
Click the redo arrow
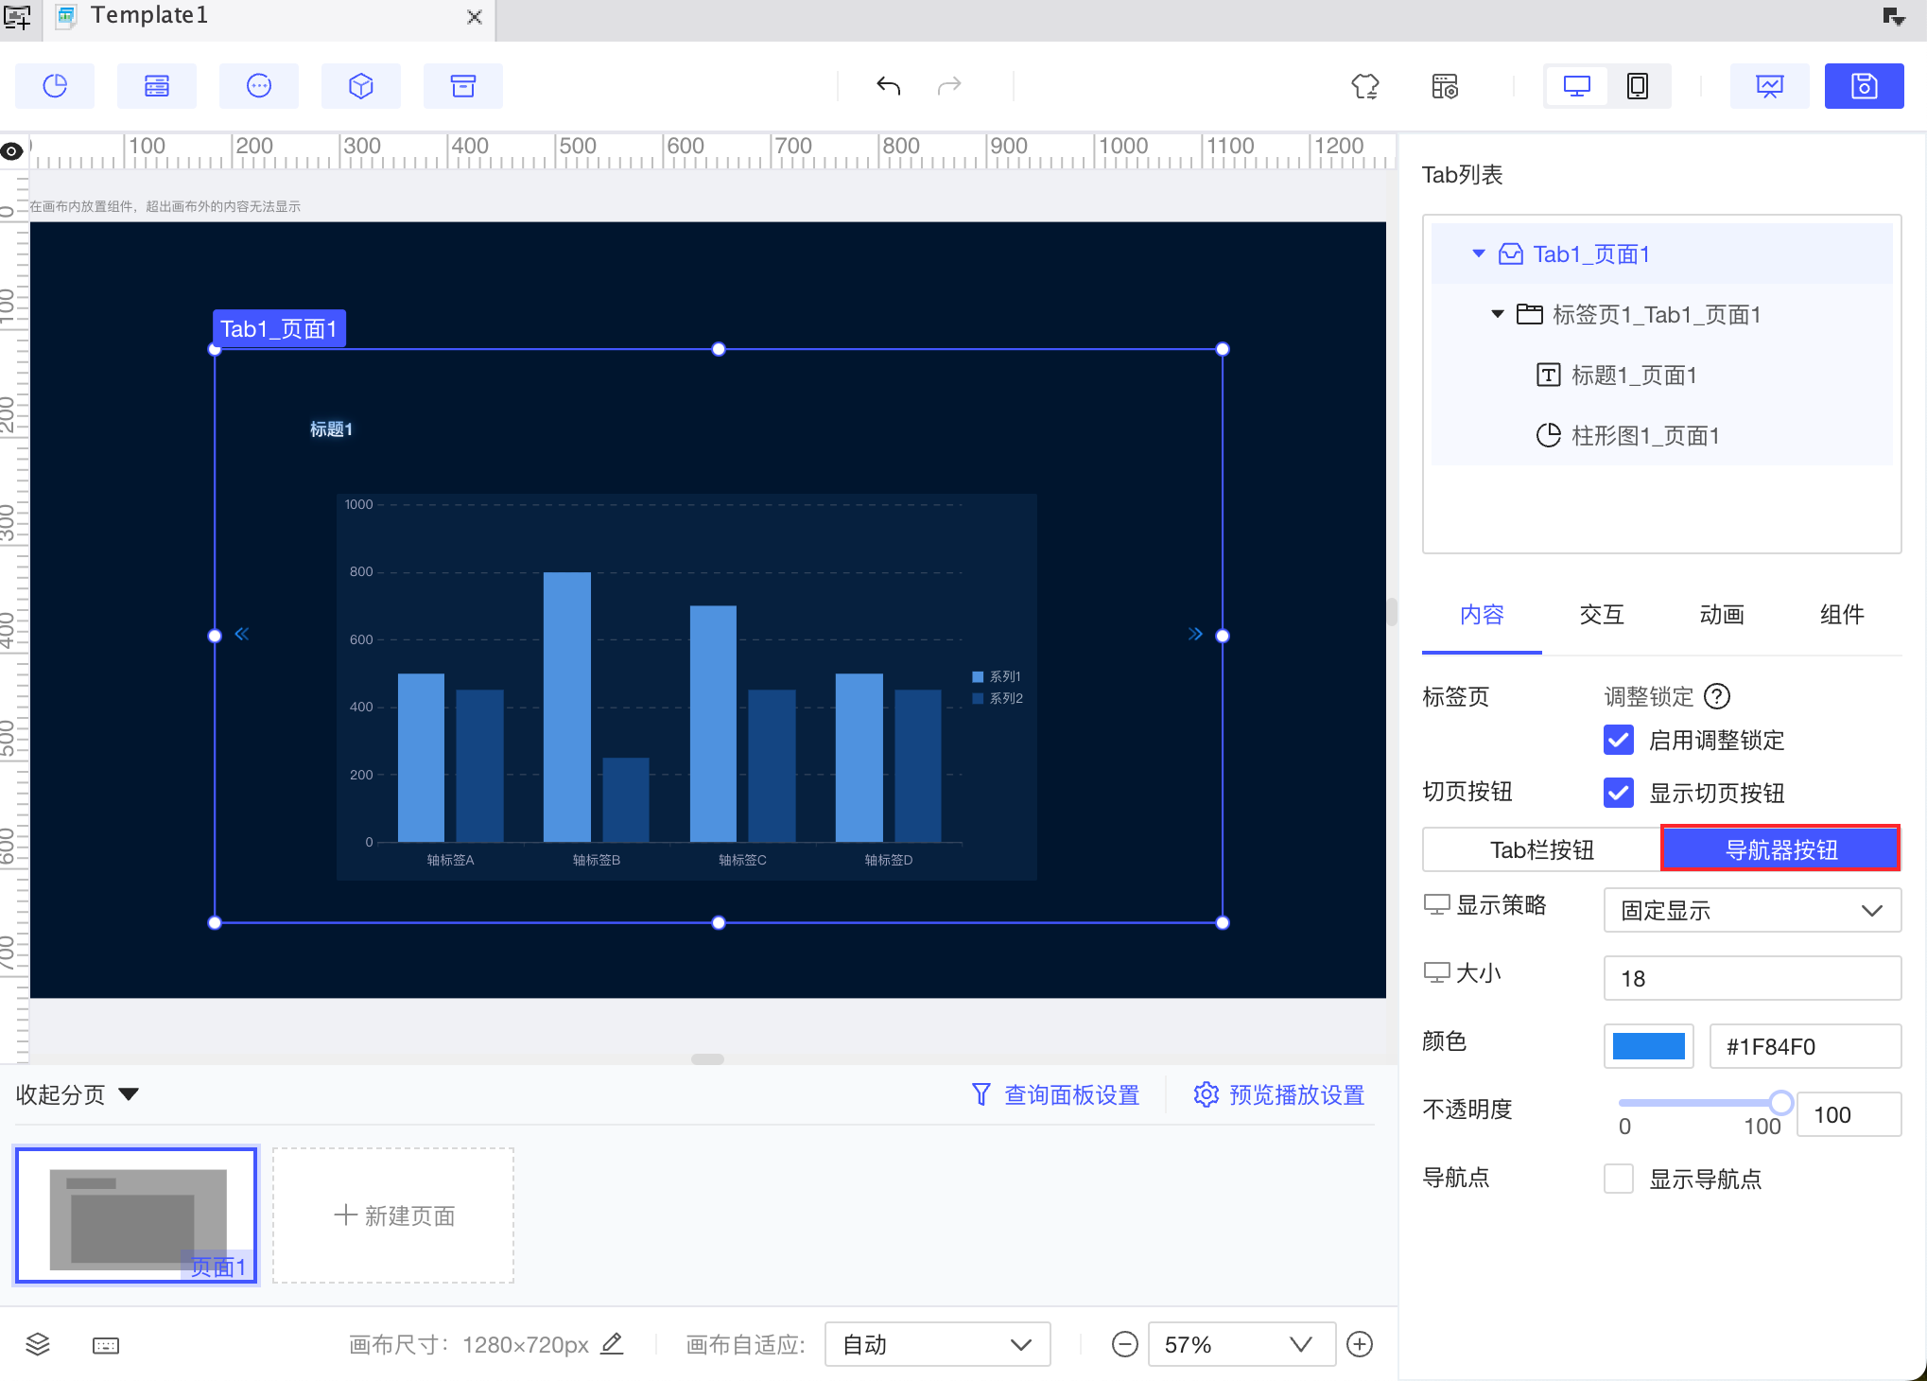[x=949, y=86]
